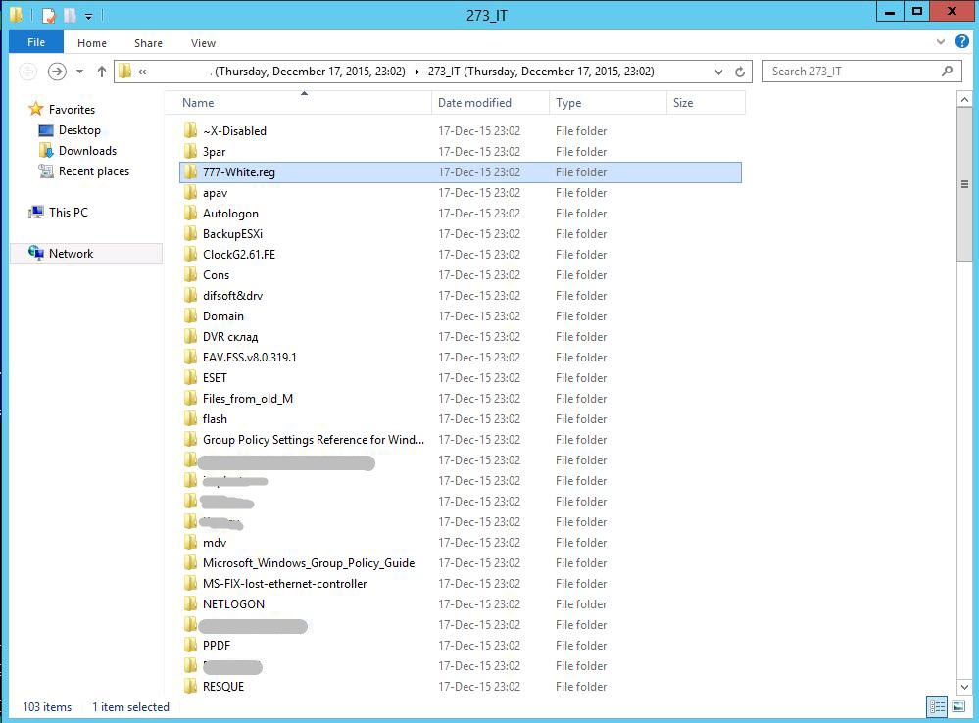
Task: Open the recent locations dropdown
Action: coord(79,72)
